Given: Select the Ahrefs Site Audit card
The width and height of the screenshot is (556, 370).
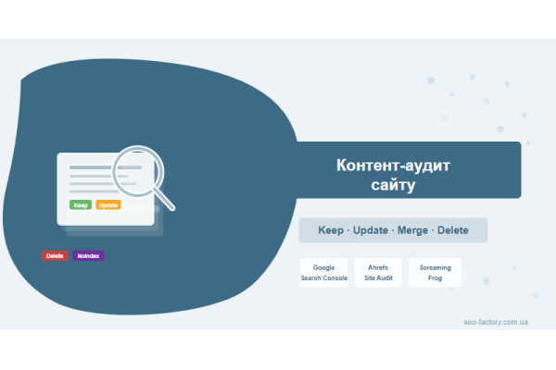Looking at the screenshot, I should (378, 273).
